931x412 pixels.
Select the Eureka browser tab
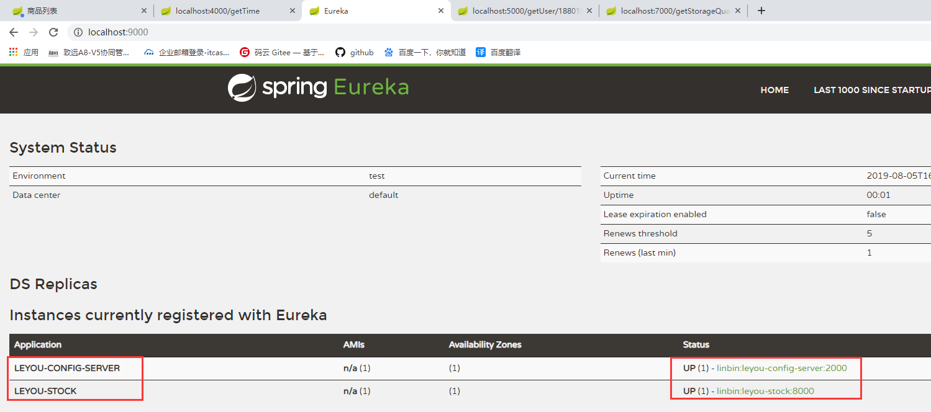pyautogui.click(x=376, y=11)
